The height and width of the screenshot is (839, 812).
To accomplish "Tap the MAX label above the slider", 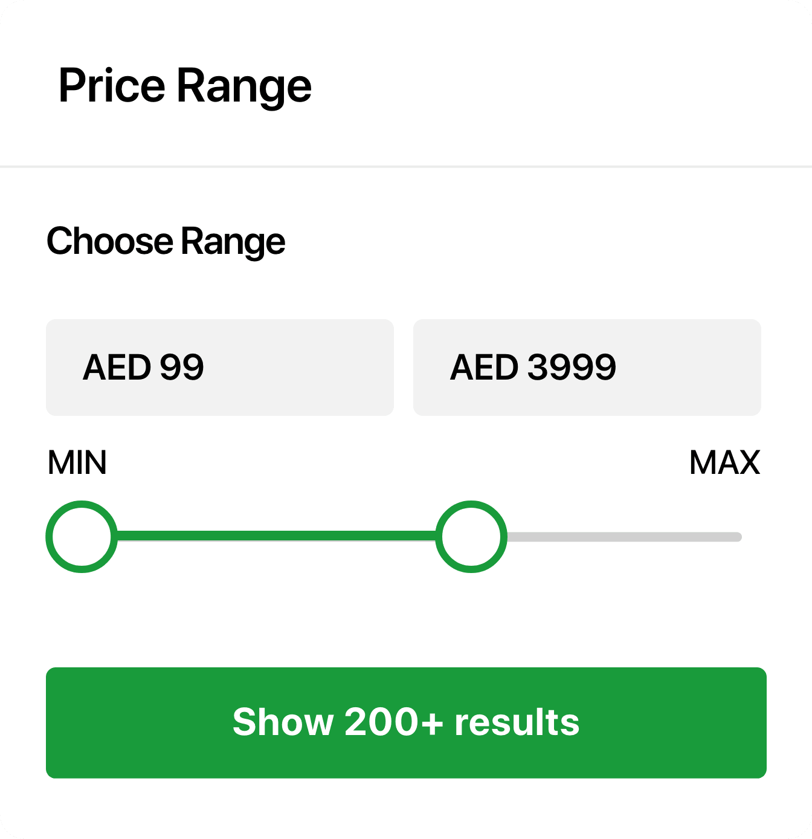I will coord(724,463).
